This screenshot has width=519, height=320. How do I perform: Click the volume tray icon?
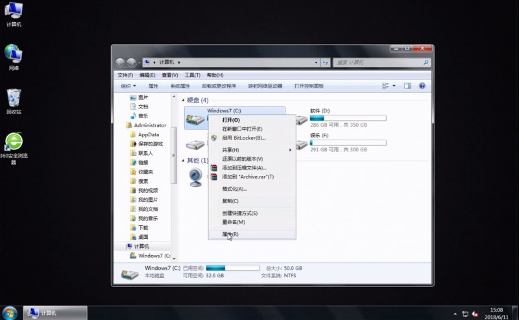(476, 314)
